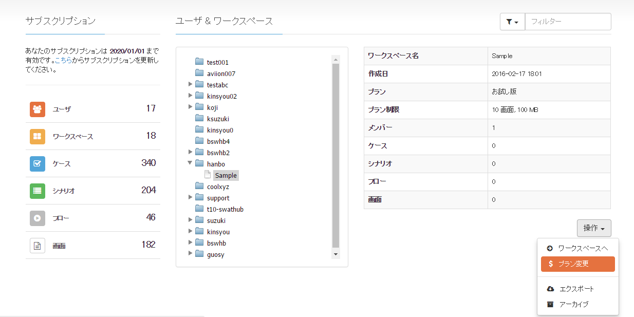Image resolution: width=634 pixels, height=317 pixels.
Task: Click the tree scrollbar down arrow
Action: point(336,254)
